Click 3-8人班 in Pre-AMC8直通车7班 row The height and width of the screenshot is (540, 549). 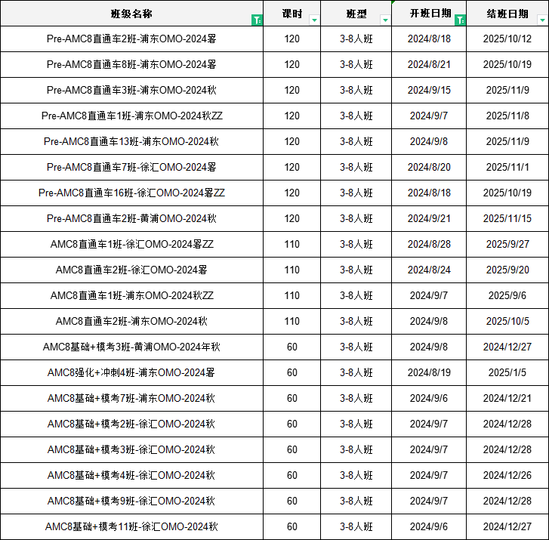pyautogui.click(x=356, y=168)
